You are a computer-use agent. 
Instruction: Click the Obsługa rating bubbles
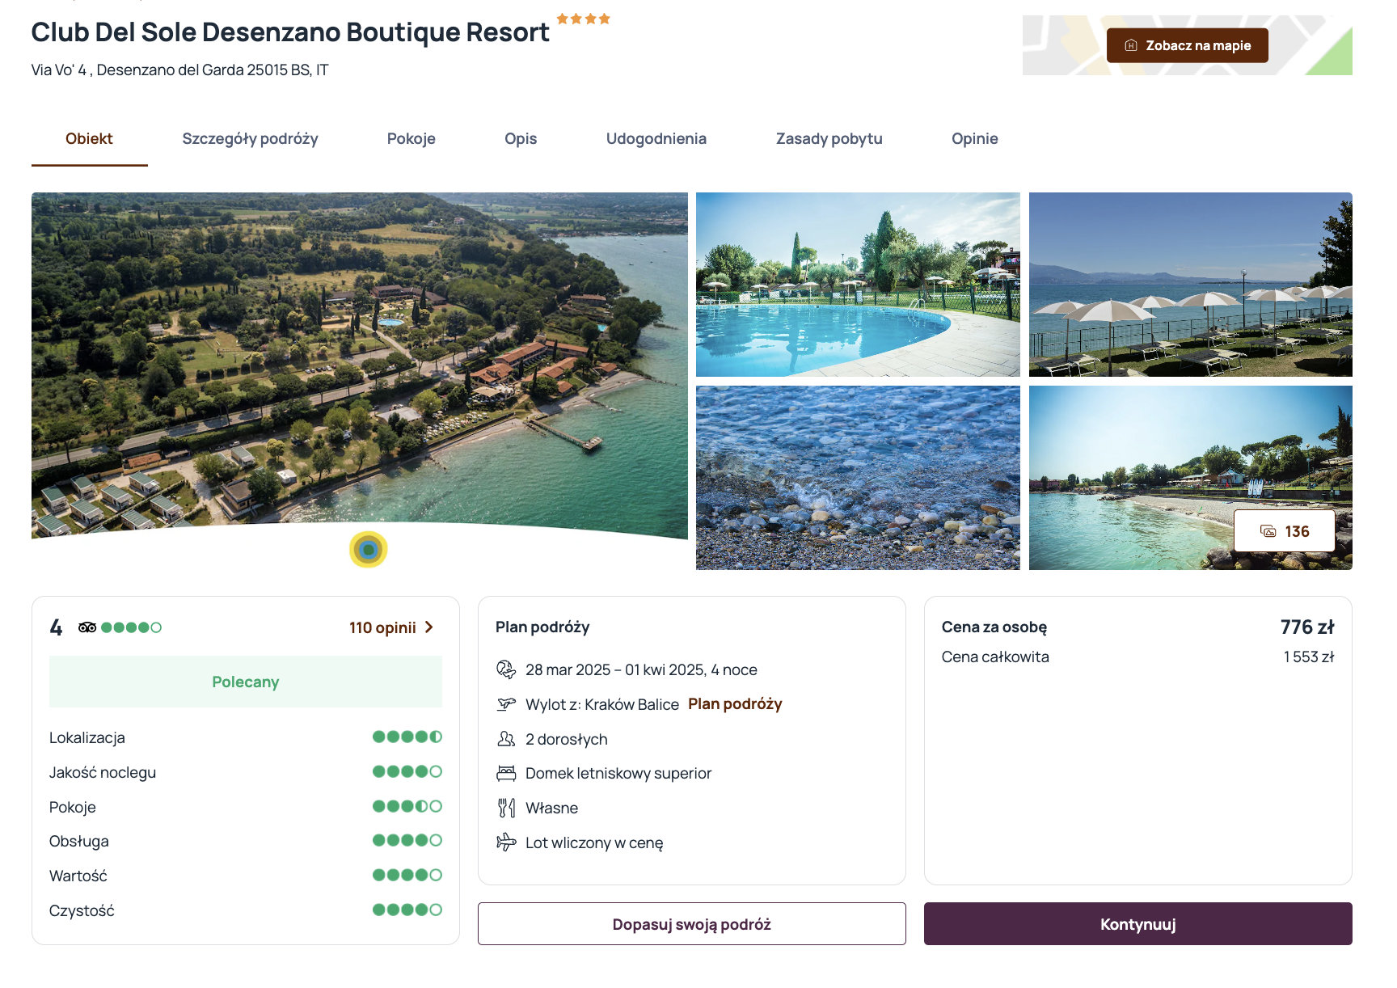click(407, 840)
